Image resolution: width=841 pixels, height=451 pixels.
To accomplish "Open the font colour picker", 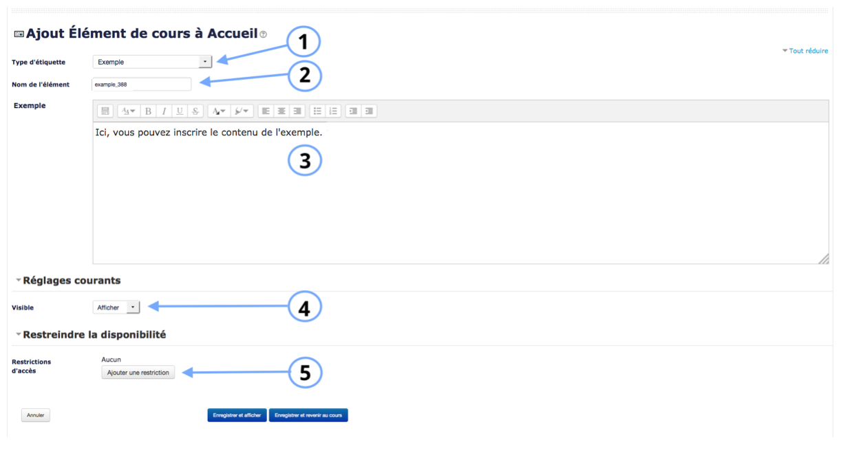I will point(218,111).
